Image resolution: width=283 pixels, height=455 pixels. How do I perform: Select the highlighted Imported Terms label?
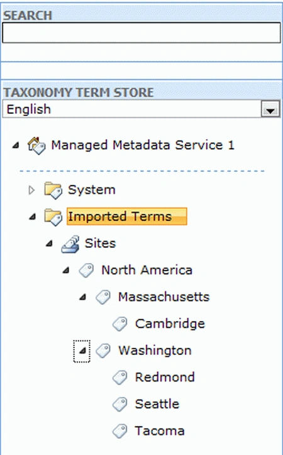point(126,216)
